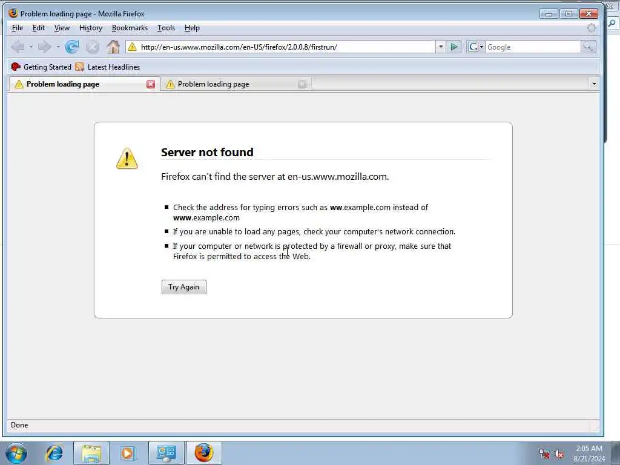The image size is (620, 465).
Task: Close the active tab with red X
Action: click(151, 84)
